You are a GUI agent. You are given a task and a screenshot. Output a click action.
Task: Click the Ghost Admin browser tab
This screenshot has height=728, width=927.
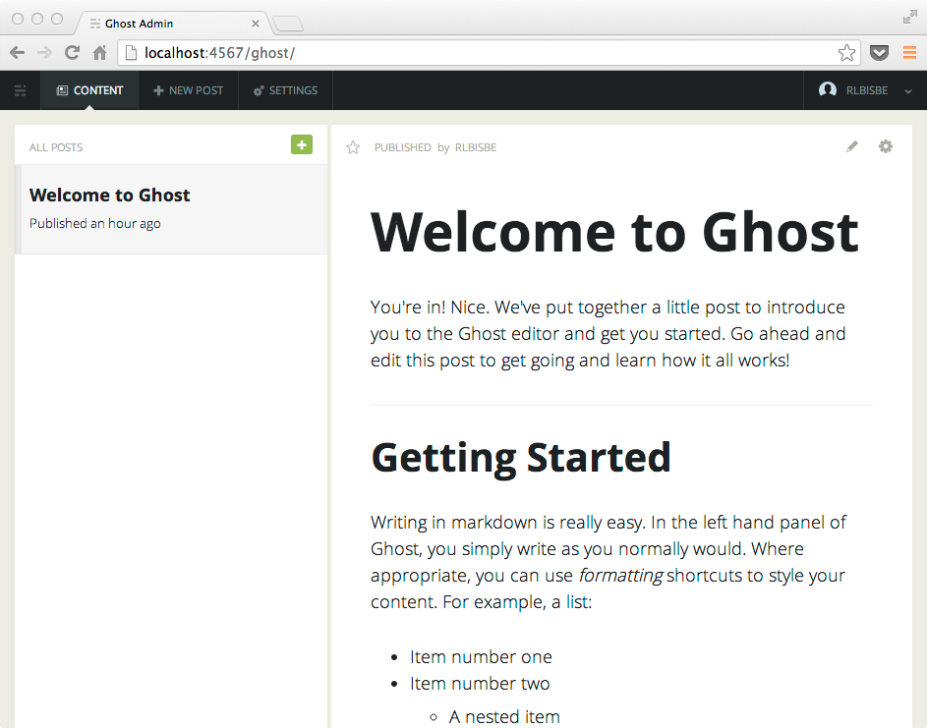pyautogui.click(x=167, y=24)
